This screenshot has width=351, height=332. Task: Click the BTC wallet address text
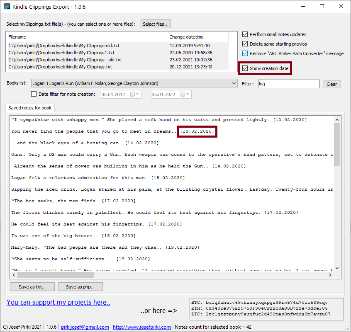pyautogui.click(x=267, y=303)
